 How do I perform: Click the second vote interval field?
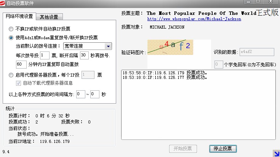[x=95, y=94]
